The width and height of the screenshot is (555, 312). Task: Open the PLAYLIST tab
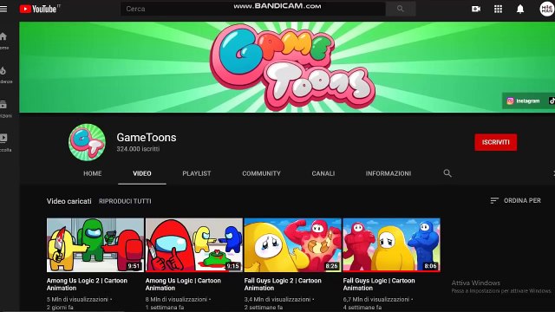point(197,173)
